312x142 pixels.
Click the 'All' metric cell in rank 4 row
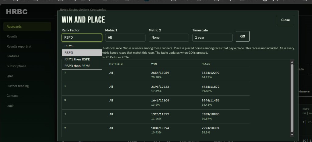click(111, 114)
